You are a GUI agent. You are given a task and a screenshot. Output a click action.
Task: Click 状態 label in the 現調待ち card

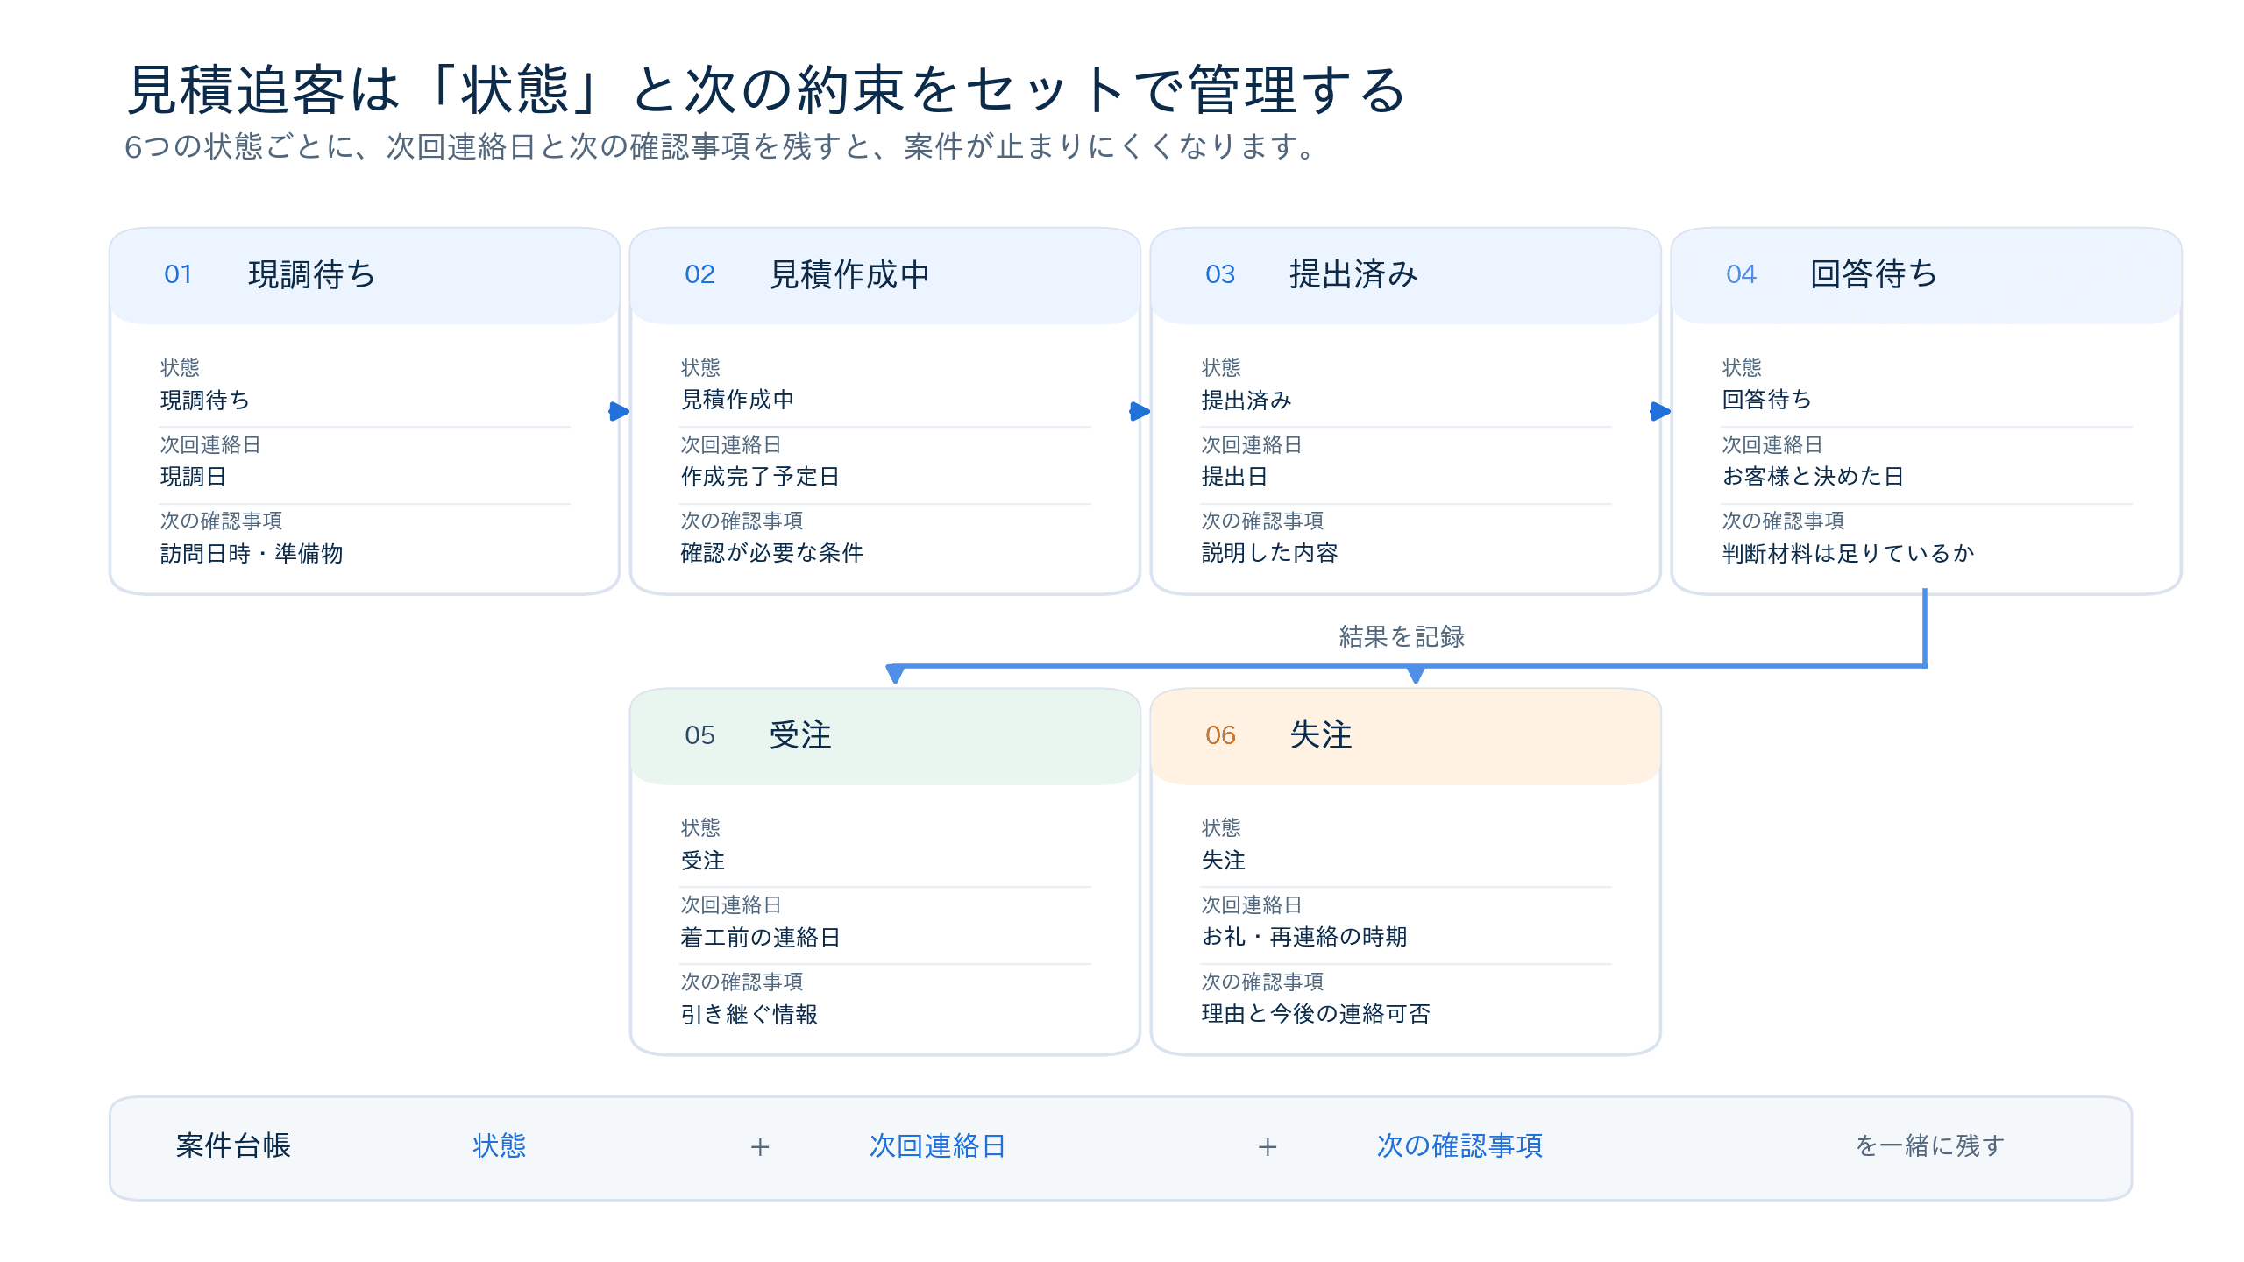point(180,367)
